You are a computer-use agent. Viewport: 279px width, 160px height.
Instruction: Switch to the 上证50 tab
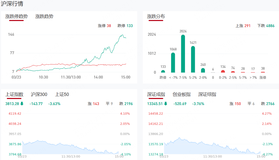(62, 94)
